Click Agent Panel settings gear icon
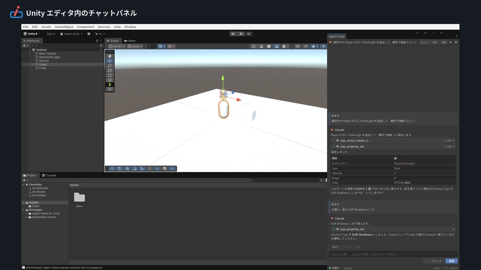 [456, 42]
